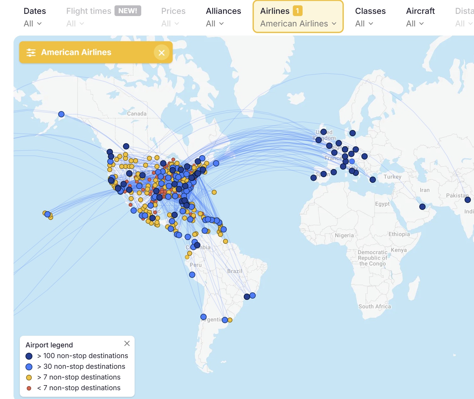
Task: Select the airport marker on the Persian Gulf
Action: (x=422, y=207)
